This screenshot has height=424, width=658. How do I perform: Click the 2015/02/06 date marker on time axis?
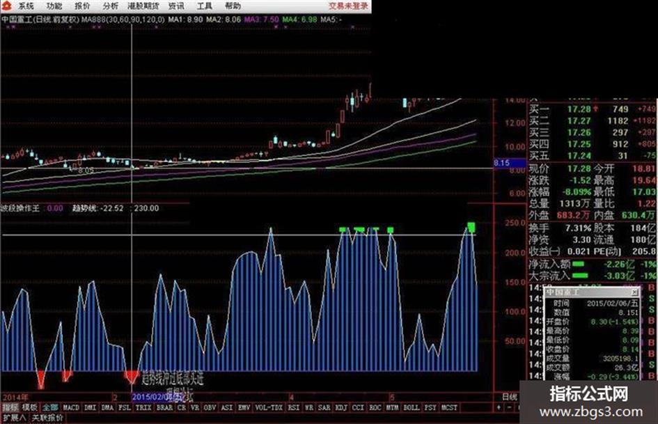pyautogui.click(x=156, y=397)
